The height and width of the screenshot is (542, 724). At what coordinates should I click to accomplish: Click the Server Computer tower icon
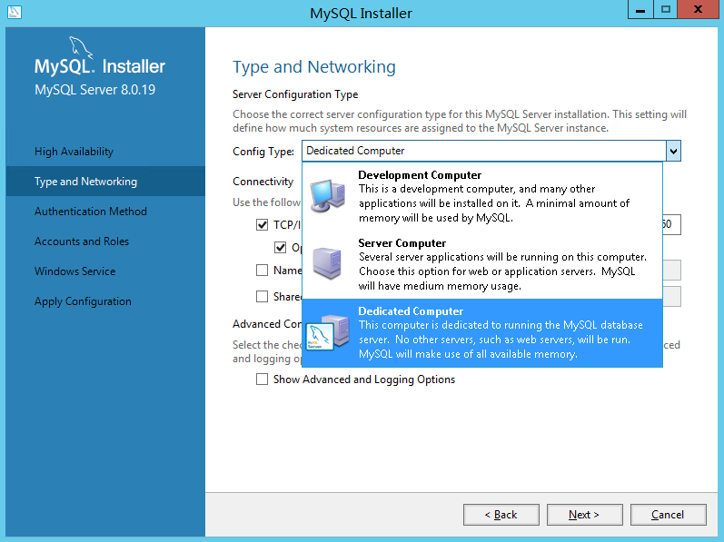[327, 263]
